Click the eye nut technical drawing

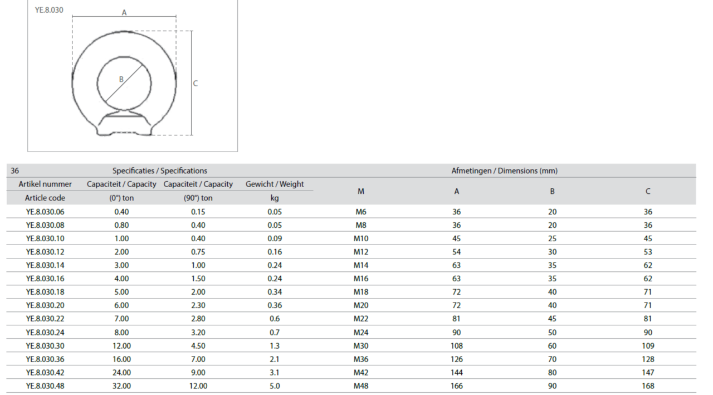point(124,84)
